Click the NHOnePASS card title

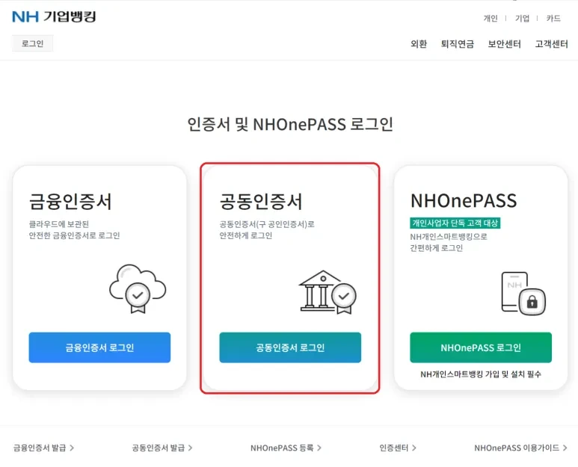pyautogui.click(x=464, y=201)
